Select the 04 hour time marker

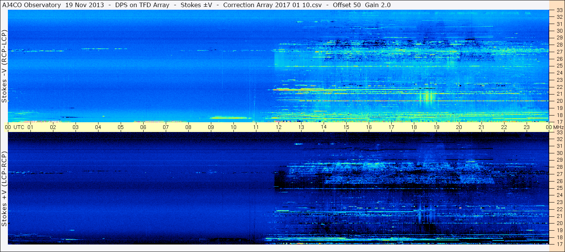click(98, 127)
